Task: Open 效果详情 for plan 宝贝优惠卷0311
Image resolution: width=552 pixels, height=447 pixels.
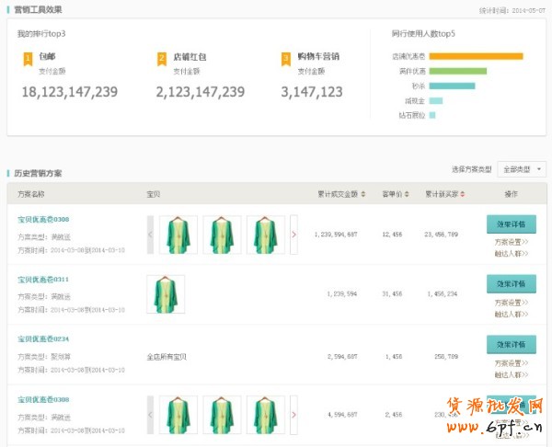Action: (511, 283)
